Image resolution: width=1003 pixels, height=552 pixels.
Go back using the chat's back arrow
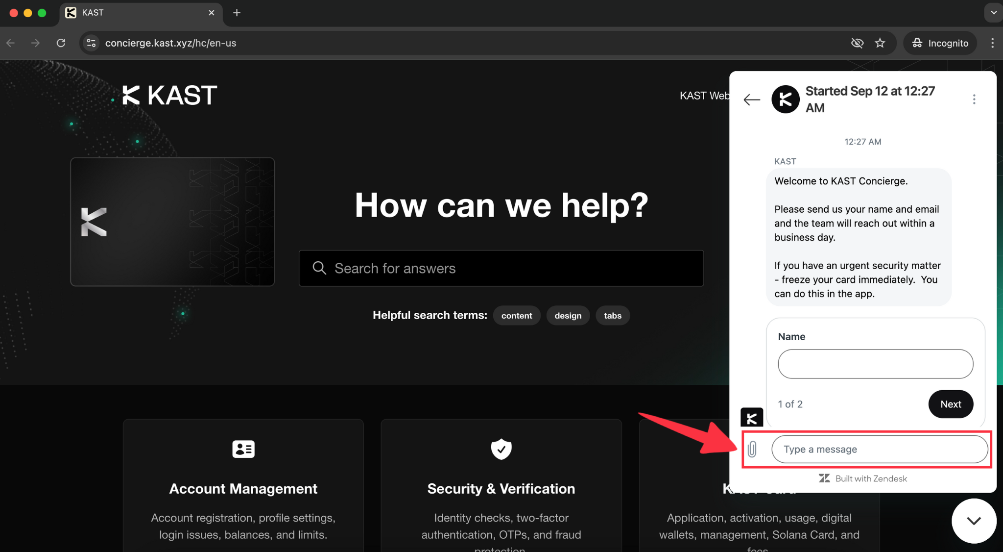click(x=752, y=100)
